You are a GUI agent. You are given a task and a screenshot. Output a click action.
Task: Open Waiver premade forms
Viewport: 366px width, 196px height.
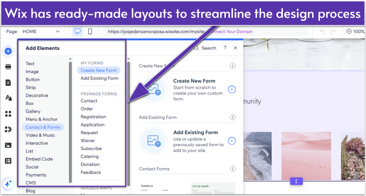tap(88, 141)
